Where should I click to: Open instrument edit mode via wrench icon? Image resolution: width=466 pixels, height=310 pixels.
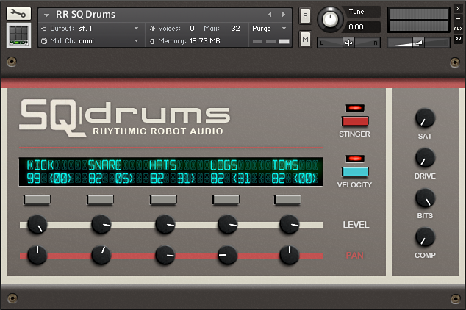point(18,13)
